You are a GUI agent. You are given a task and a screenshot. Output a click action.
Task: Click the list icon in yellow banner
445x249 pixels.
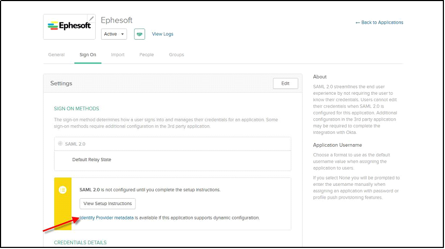tap(63, 190)
